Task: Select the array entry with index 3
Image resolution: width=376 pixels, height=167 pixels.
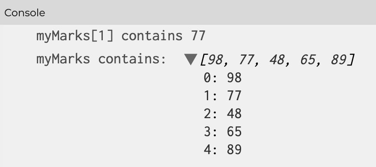Action: pos(223,131)
